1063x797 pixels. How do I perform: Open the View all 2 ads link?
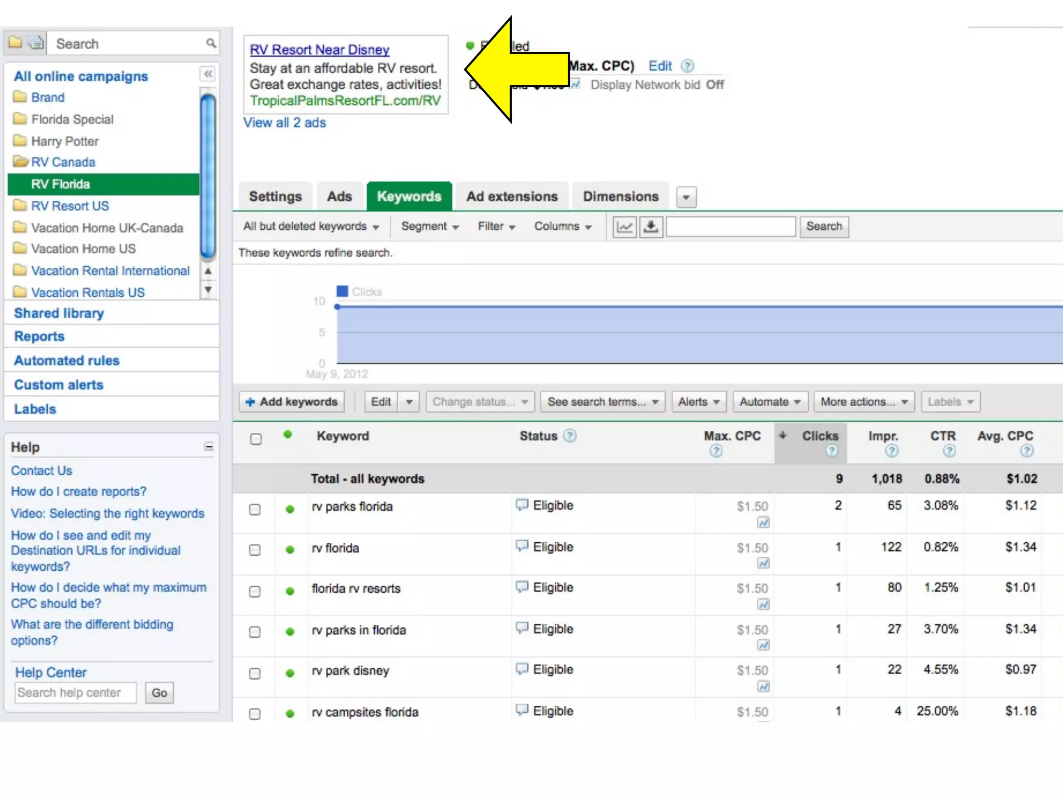click(x=284, y=123)
